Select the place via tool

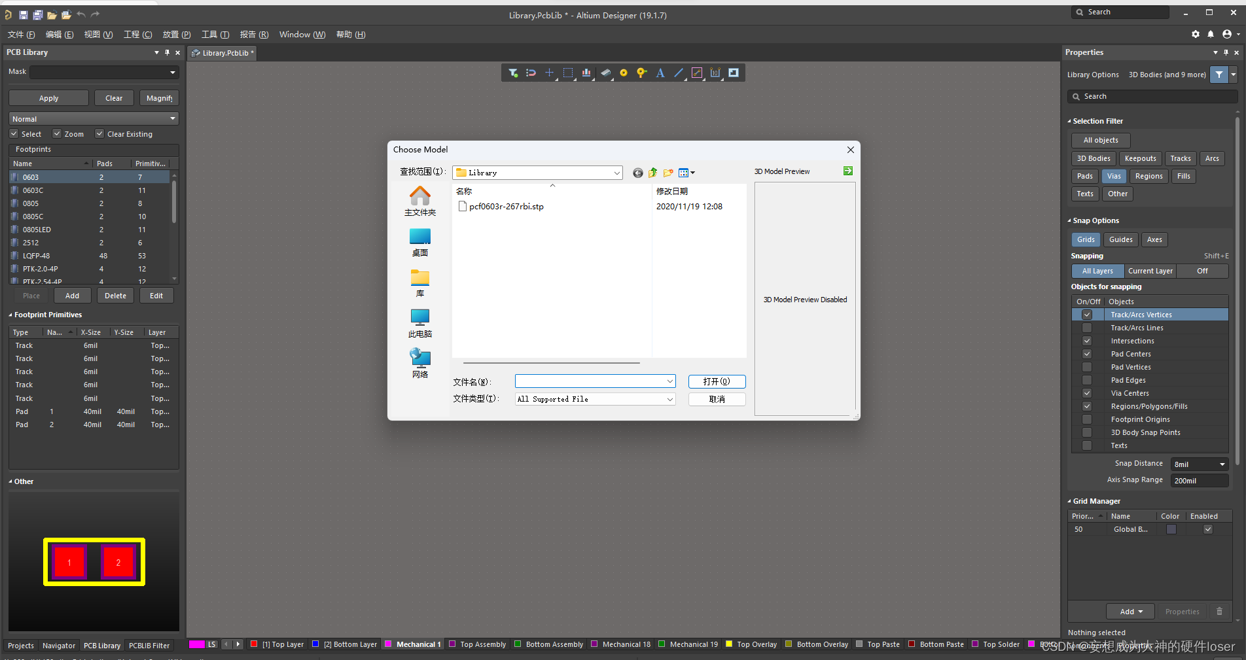click(642, 73)
